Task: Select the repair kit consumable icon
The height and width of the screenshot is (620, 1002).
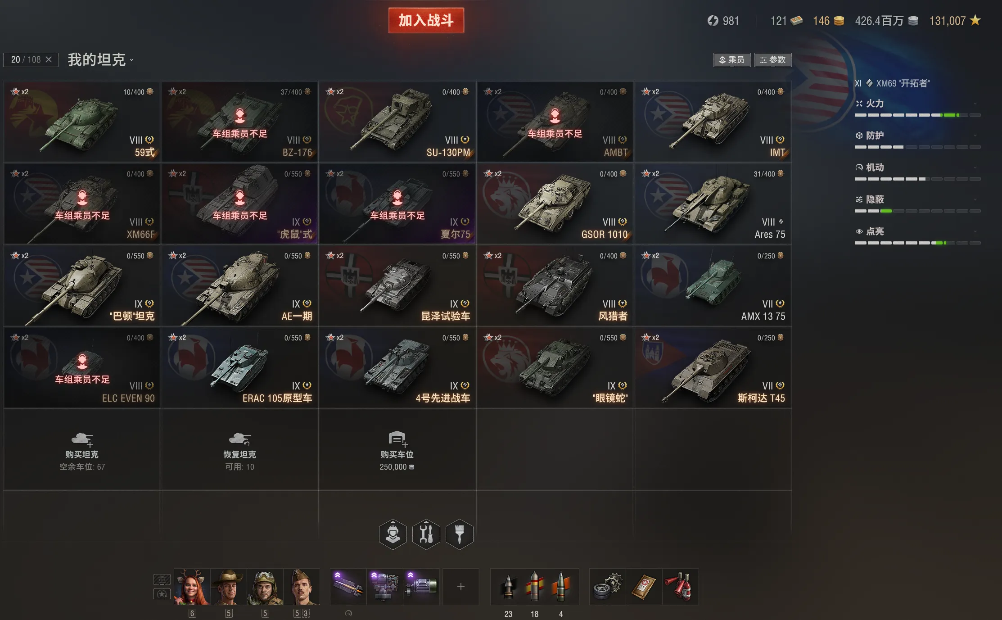Action: tap(607, 587)
